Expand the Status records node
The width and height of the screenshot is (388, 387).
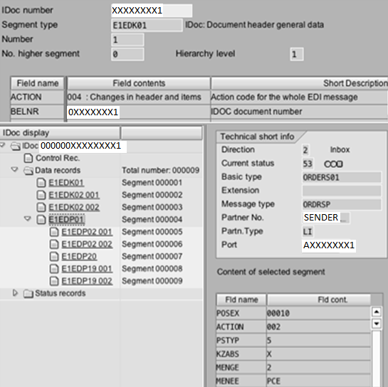pos(15,293)
